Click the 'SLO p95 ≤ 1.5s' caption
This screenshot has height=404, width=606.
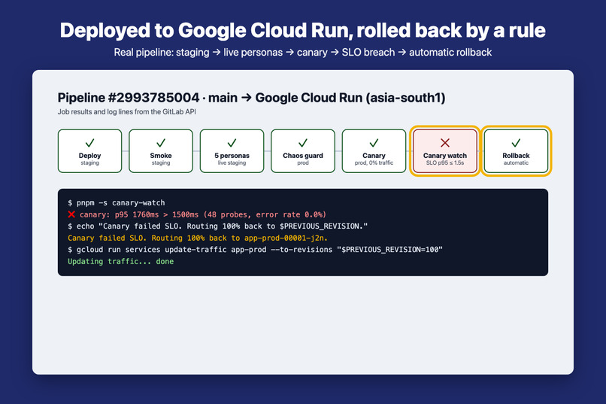[445, 163]
